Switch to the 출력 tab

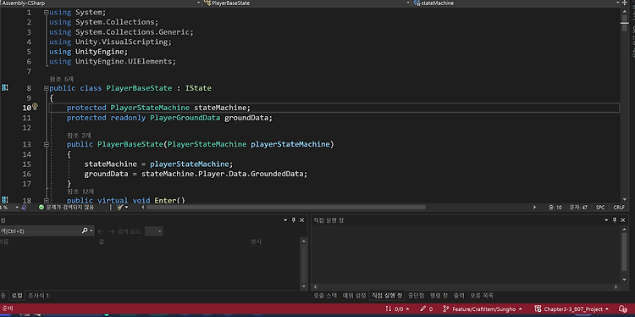coord(459,296)
